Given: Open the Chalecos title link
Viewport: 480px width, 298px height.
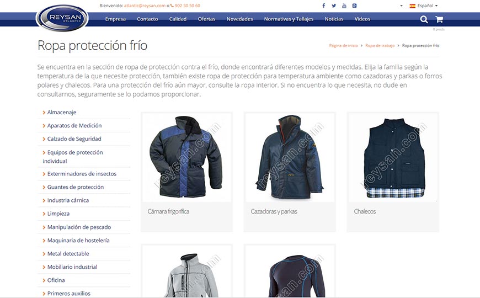Looking at the screenshot, I should pos(365,211).
